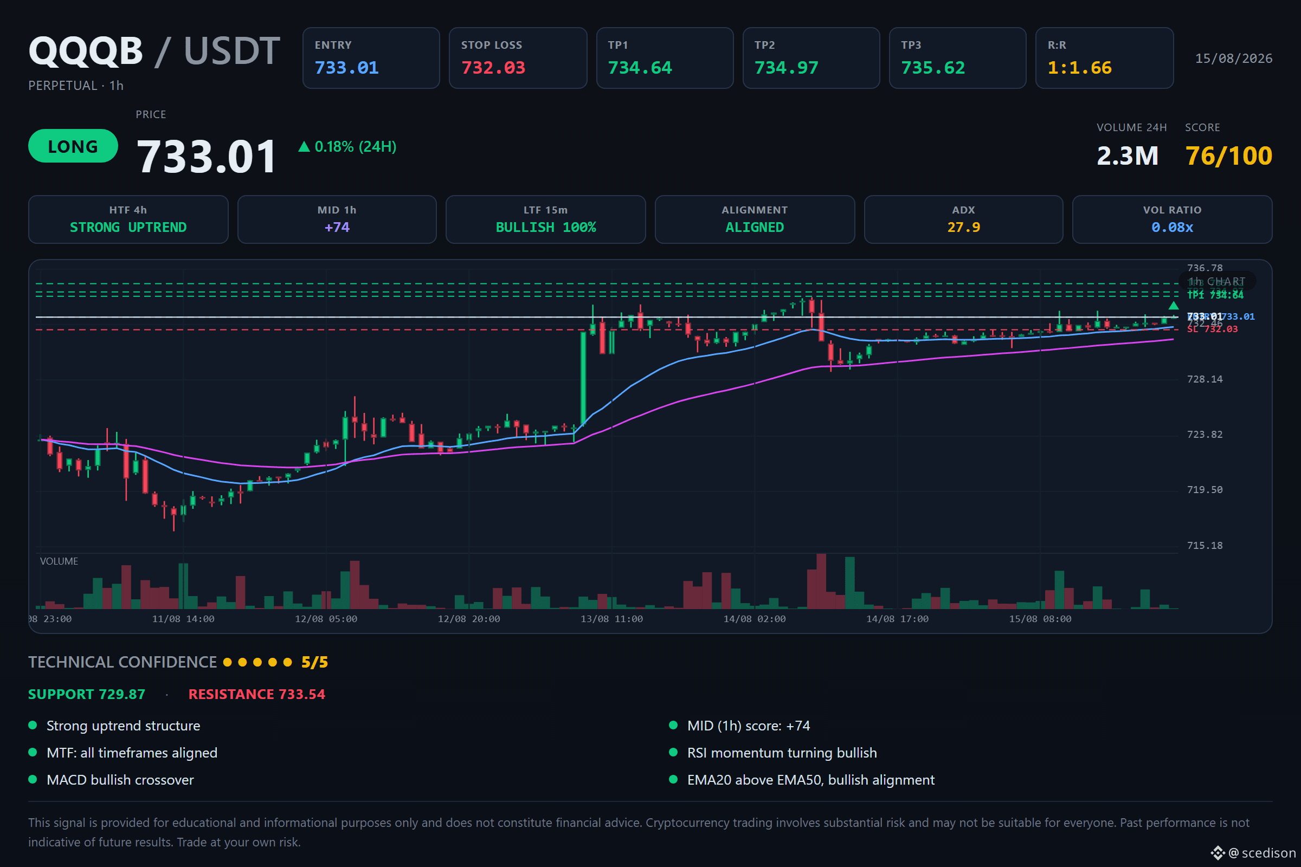
Task: Click the 11/08 14:00 time axis label
Action: click(183, 619)
